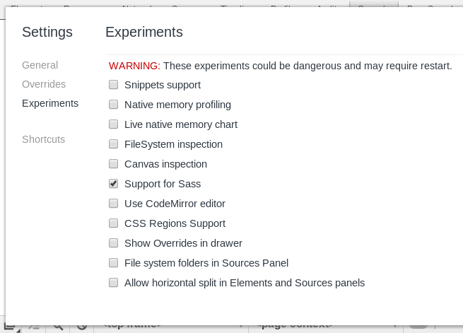
Task: Check Show Overrides in drawer
Action: click(113, 243)
